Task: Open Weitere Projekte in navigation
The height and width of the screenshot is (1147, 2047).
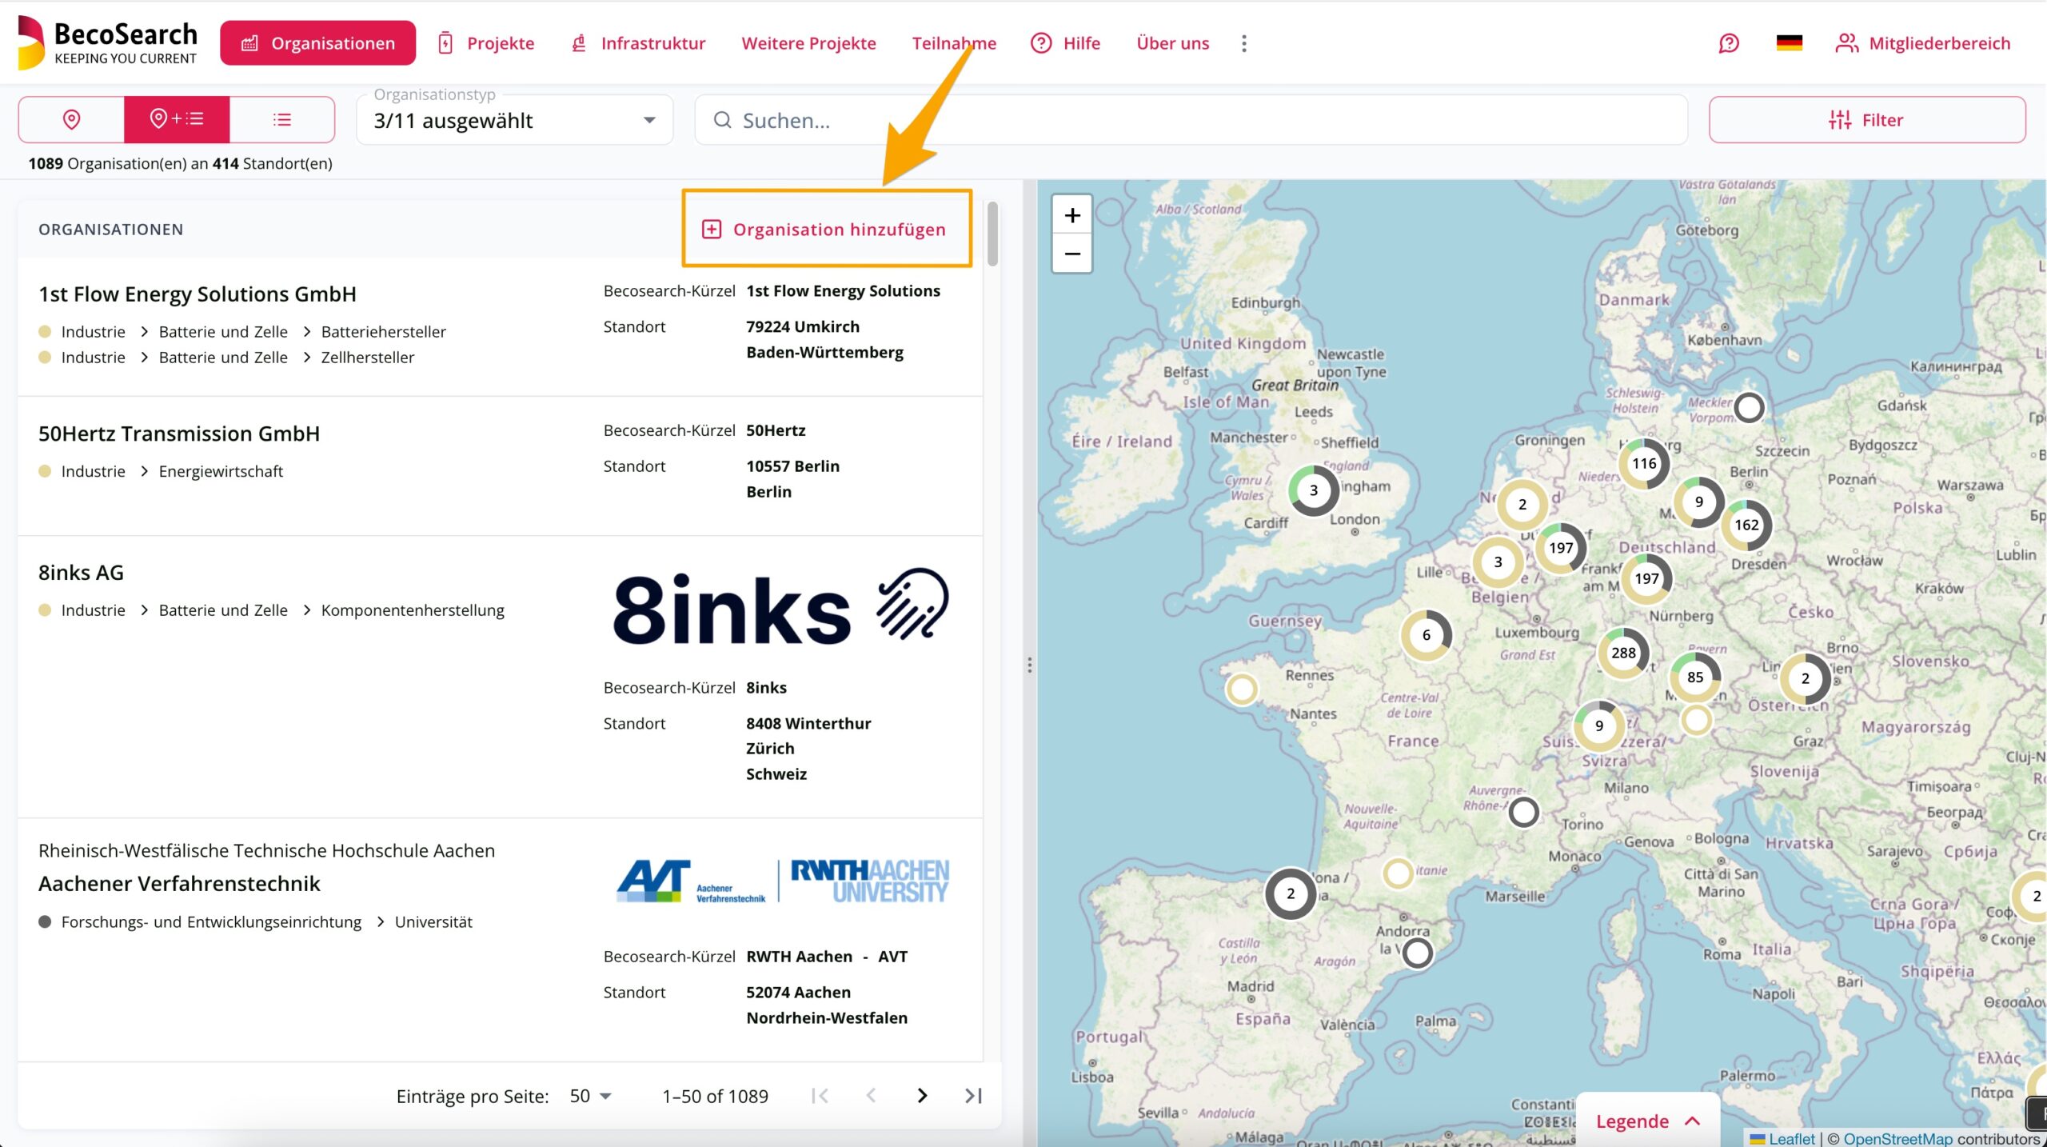Action: (x=808, y=43)
